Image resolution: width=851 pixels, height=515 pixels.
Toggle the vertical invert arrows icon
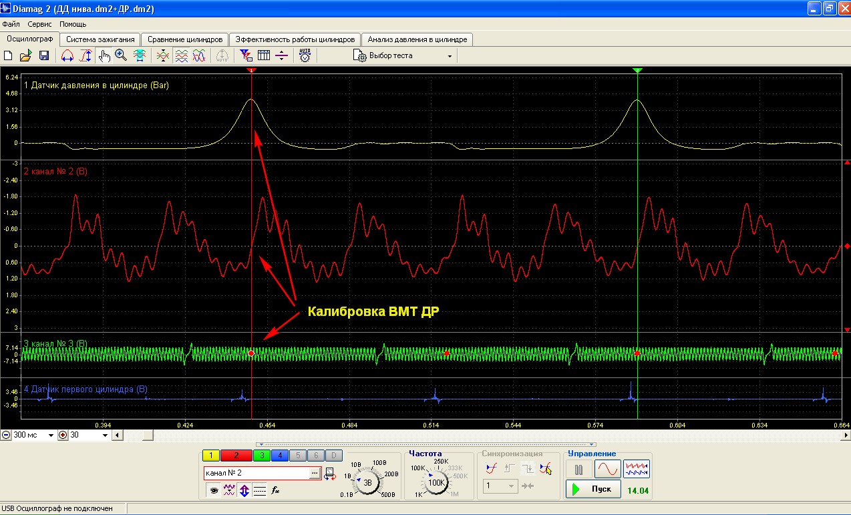coord(244,490)
